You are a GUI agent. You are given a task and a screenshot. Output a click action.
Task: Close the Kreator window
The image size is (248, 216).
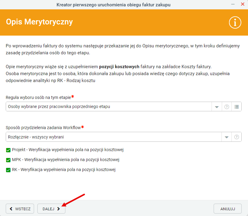click(243, 4)
